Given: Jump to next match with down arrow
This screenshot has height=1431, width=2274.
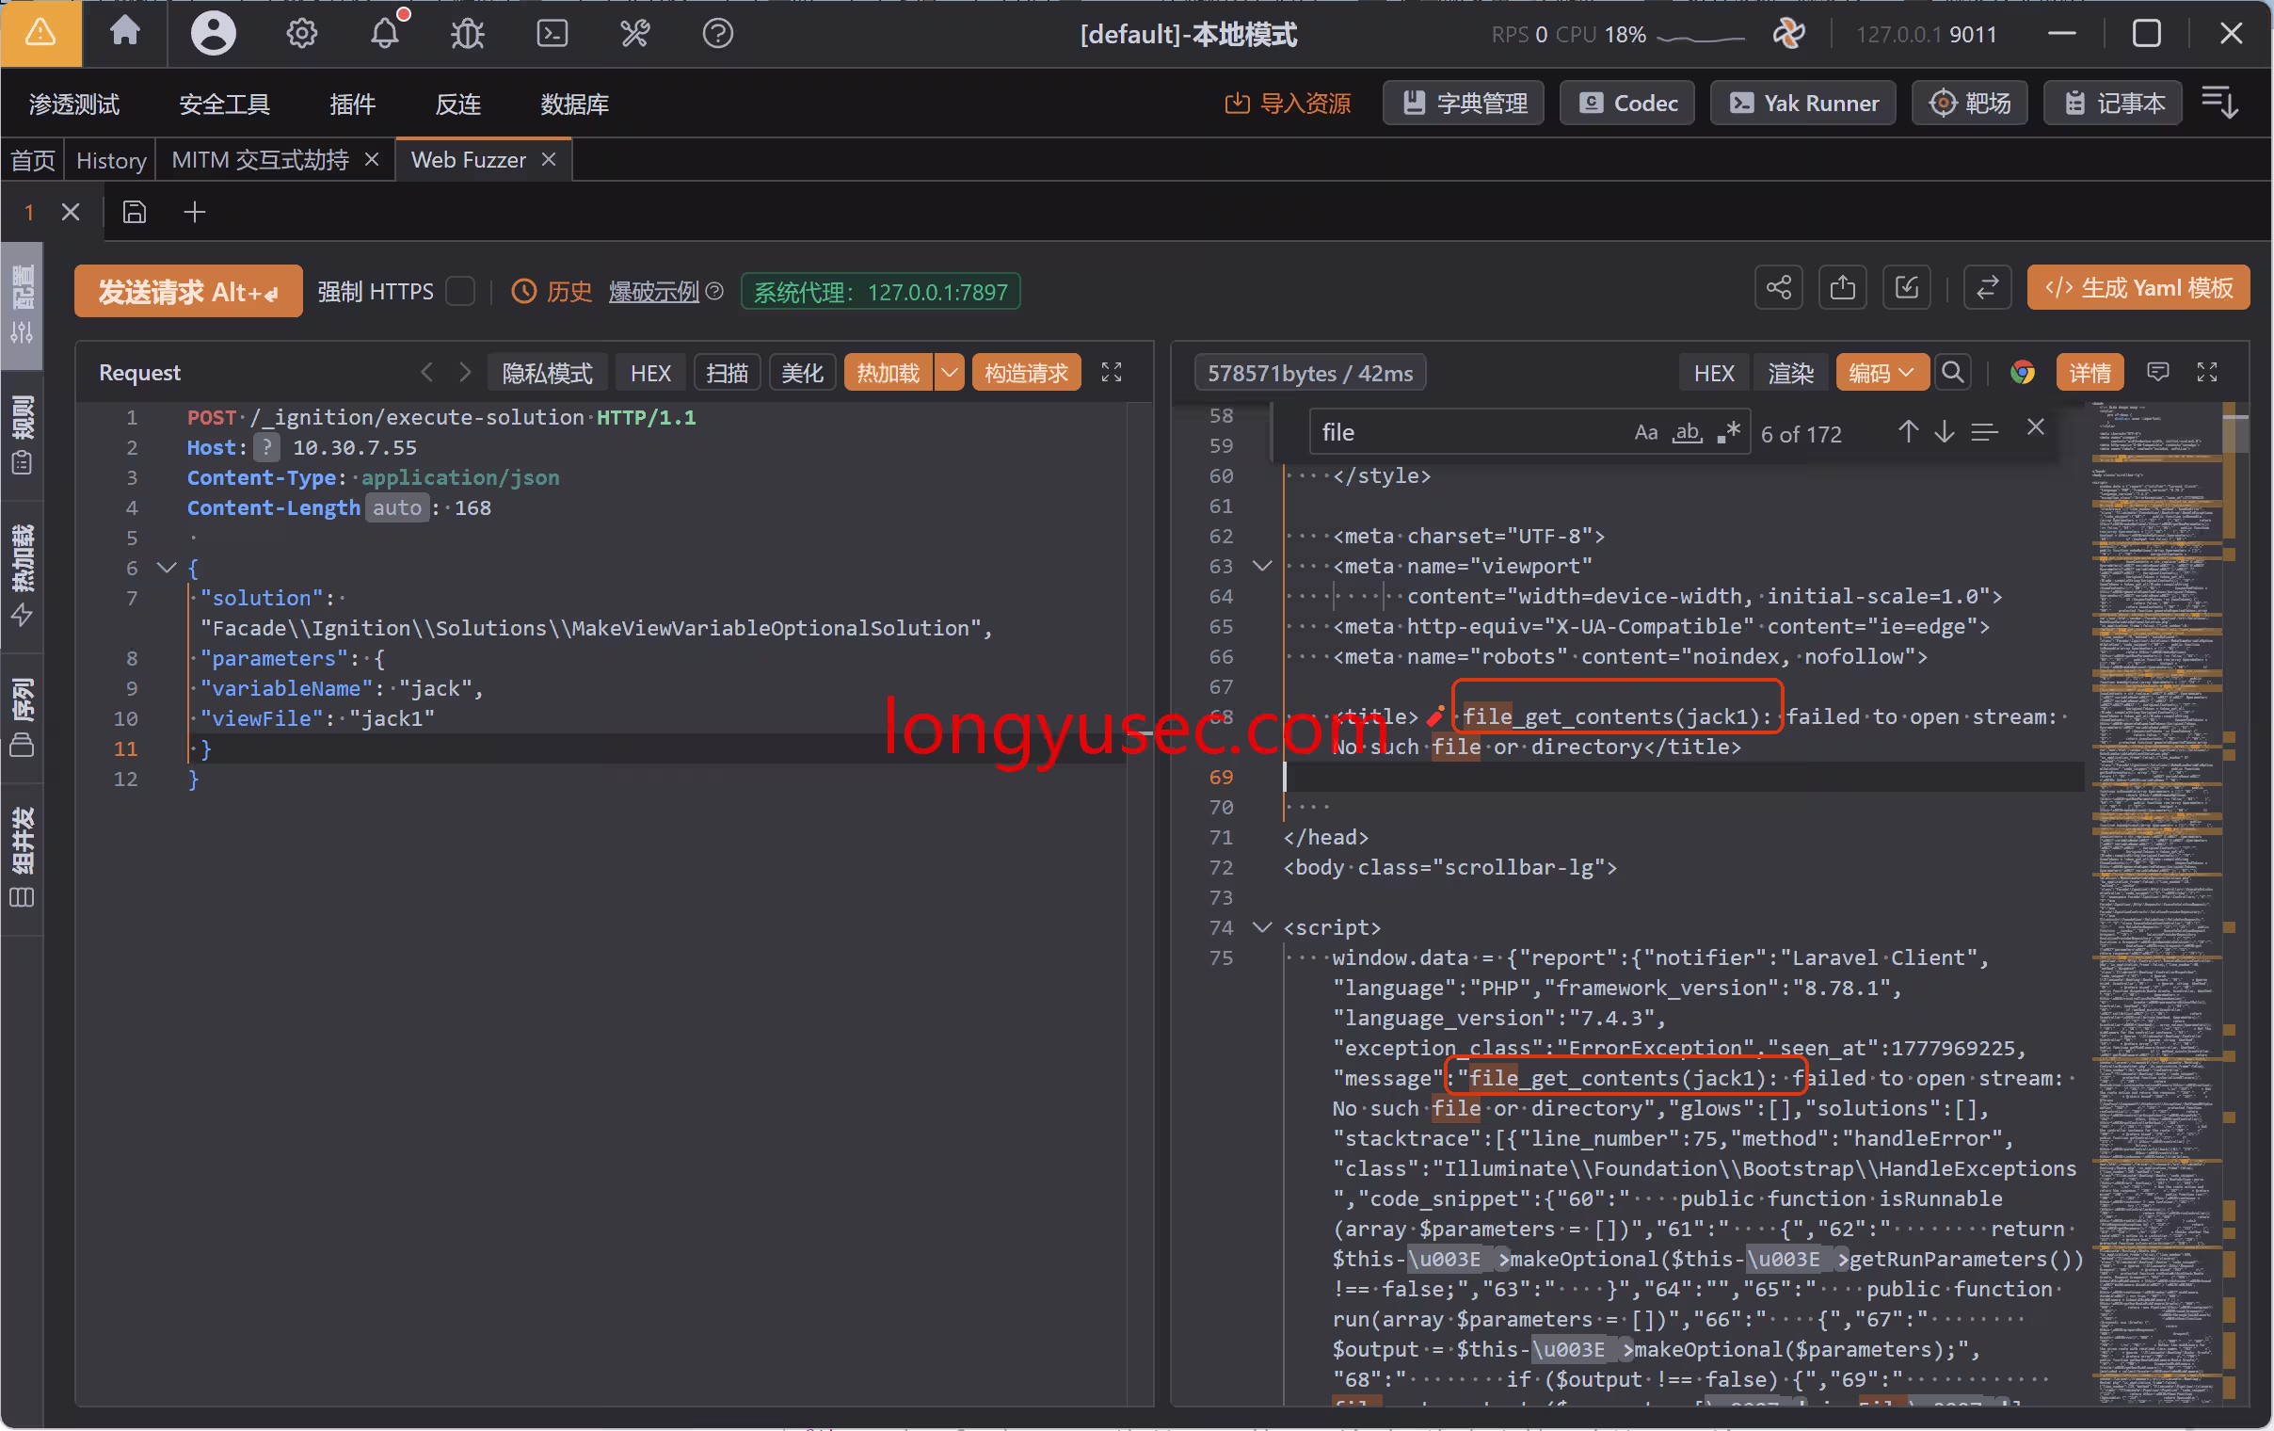Looking at the screenshot, I should click(1945, 433).
